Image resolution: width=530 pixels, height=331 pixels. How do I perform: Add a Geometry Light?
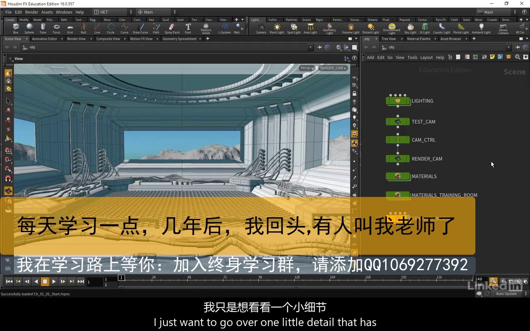click(330, 29)
